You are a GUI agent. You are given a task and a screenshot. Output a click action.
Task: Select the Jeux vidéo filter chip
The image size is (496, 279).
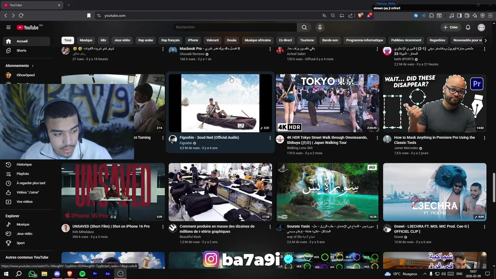click(122, 40)
